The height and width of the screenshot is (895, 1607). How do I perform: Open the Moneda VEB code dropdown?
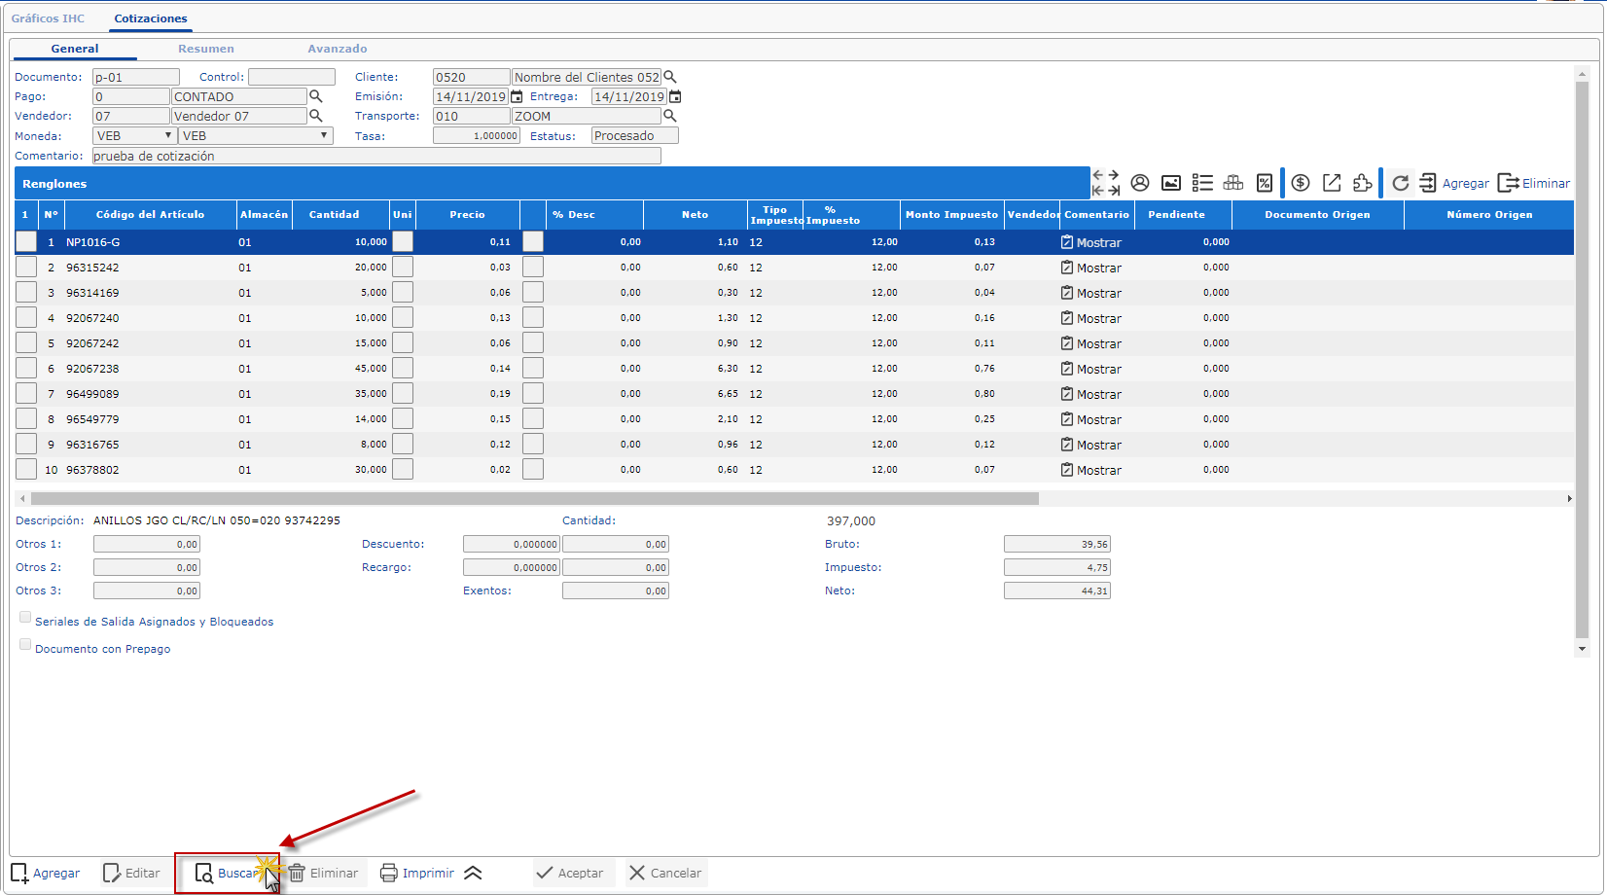(134, 136)
